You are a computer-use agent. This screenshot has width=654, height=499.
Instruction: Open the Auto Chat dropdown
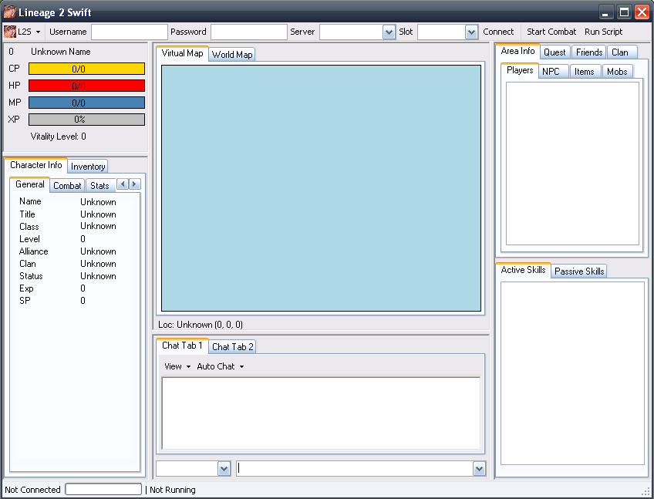click(x=221, y=366)
